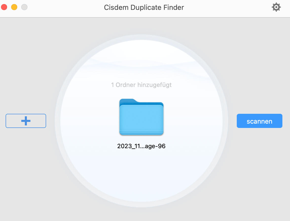Select the folder name 2023_11...age-96

pos(141,146)
